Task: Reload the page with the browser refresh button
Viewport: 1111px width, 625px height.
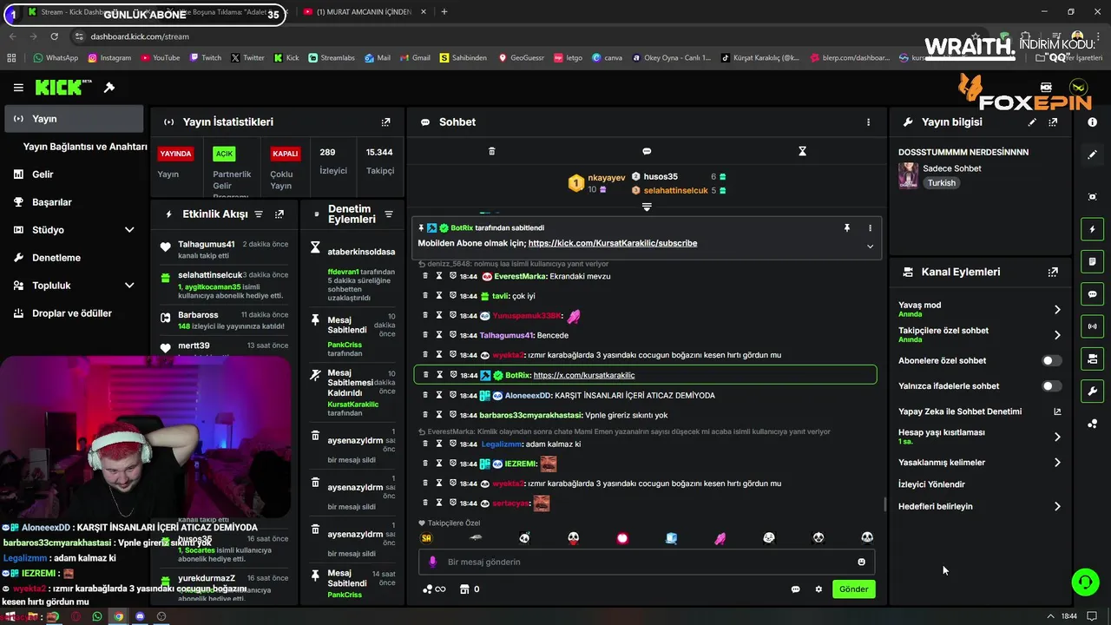Action: [x=55, y=36]
